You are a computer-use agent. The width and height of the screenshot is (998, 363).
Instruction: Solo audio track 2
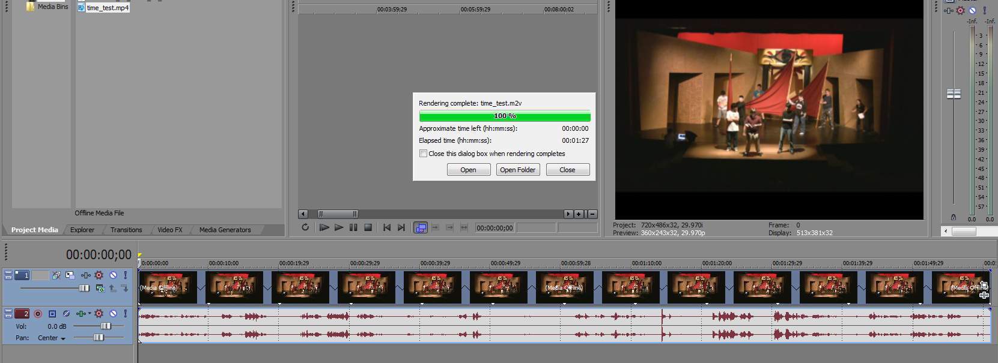click(125, 314)
